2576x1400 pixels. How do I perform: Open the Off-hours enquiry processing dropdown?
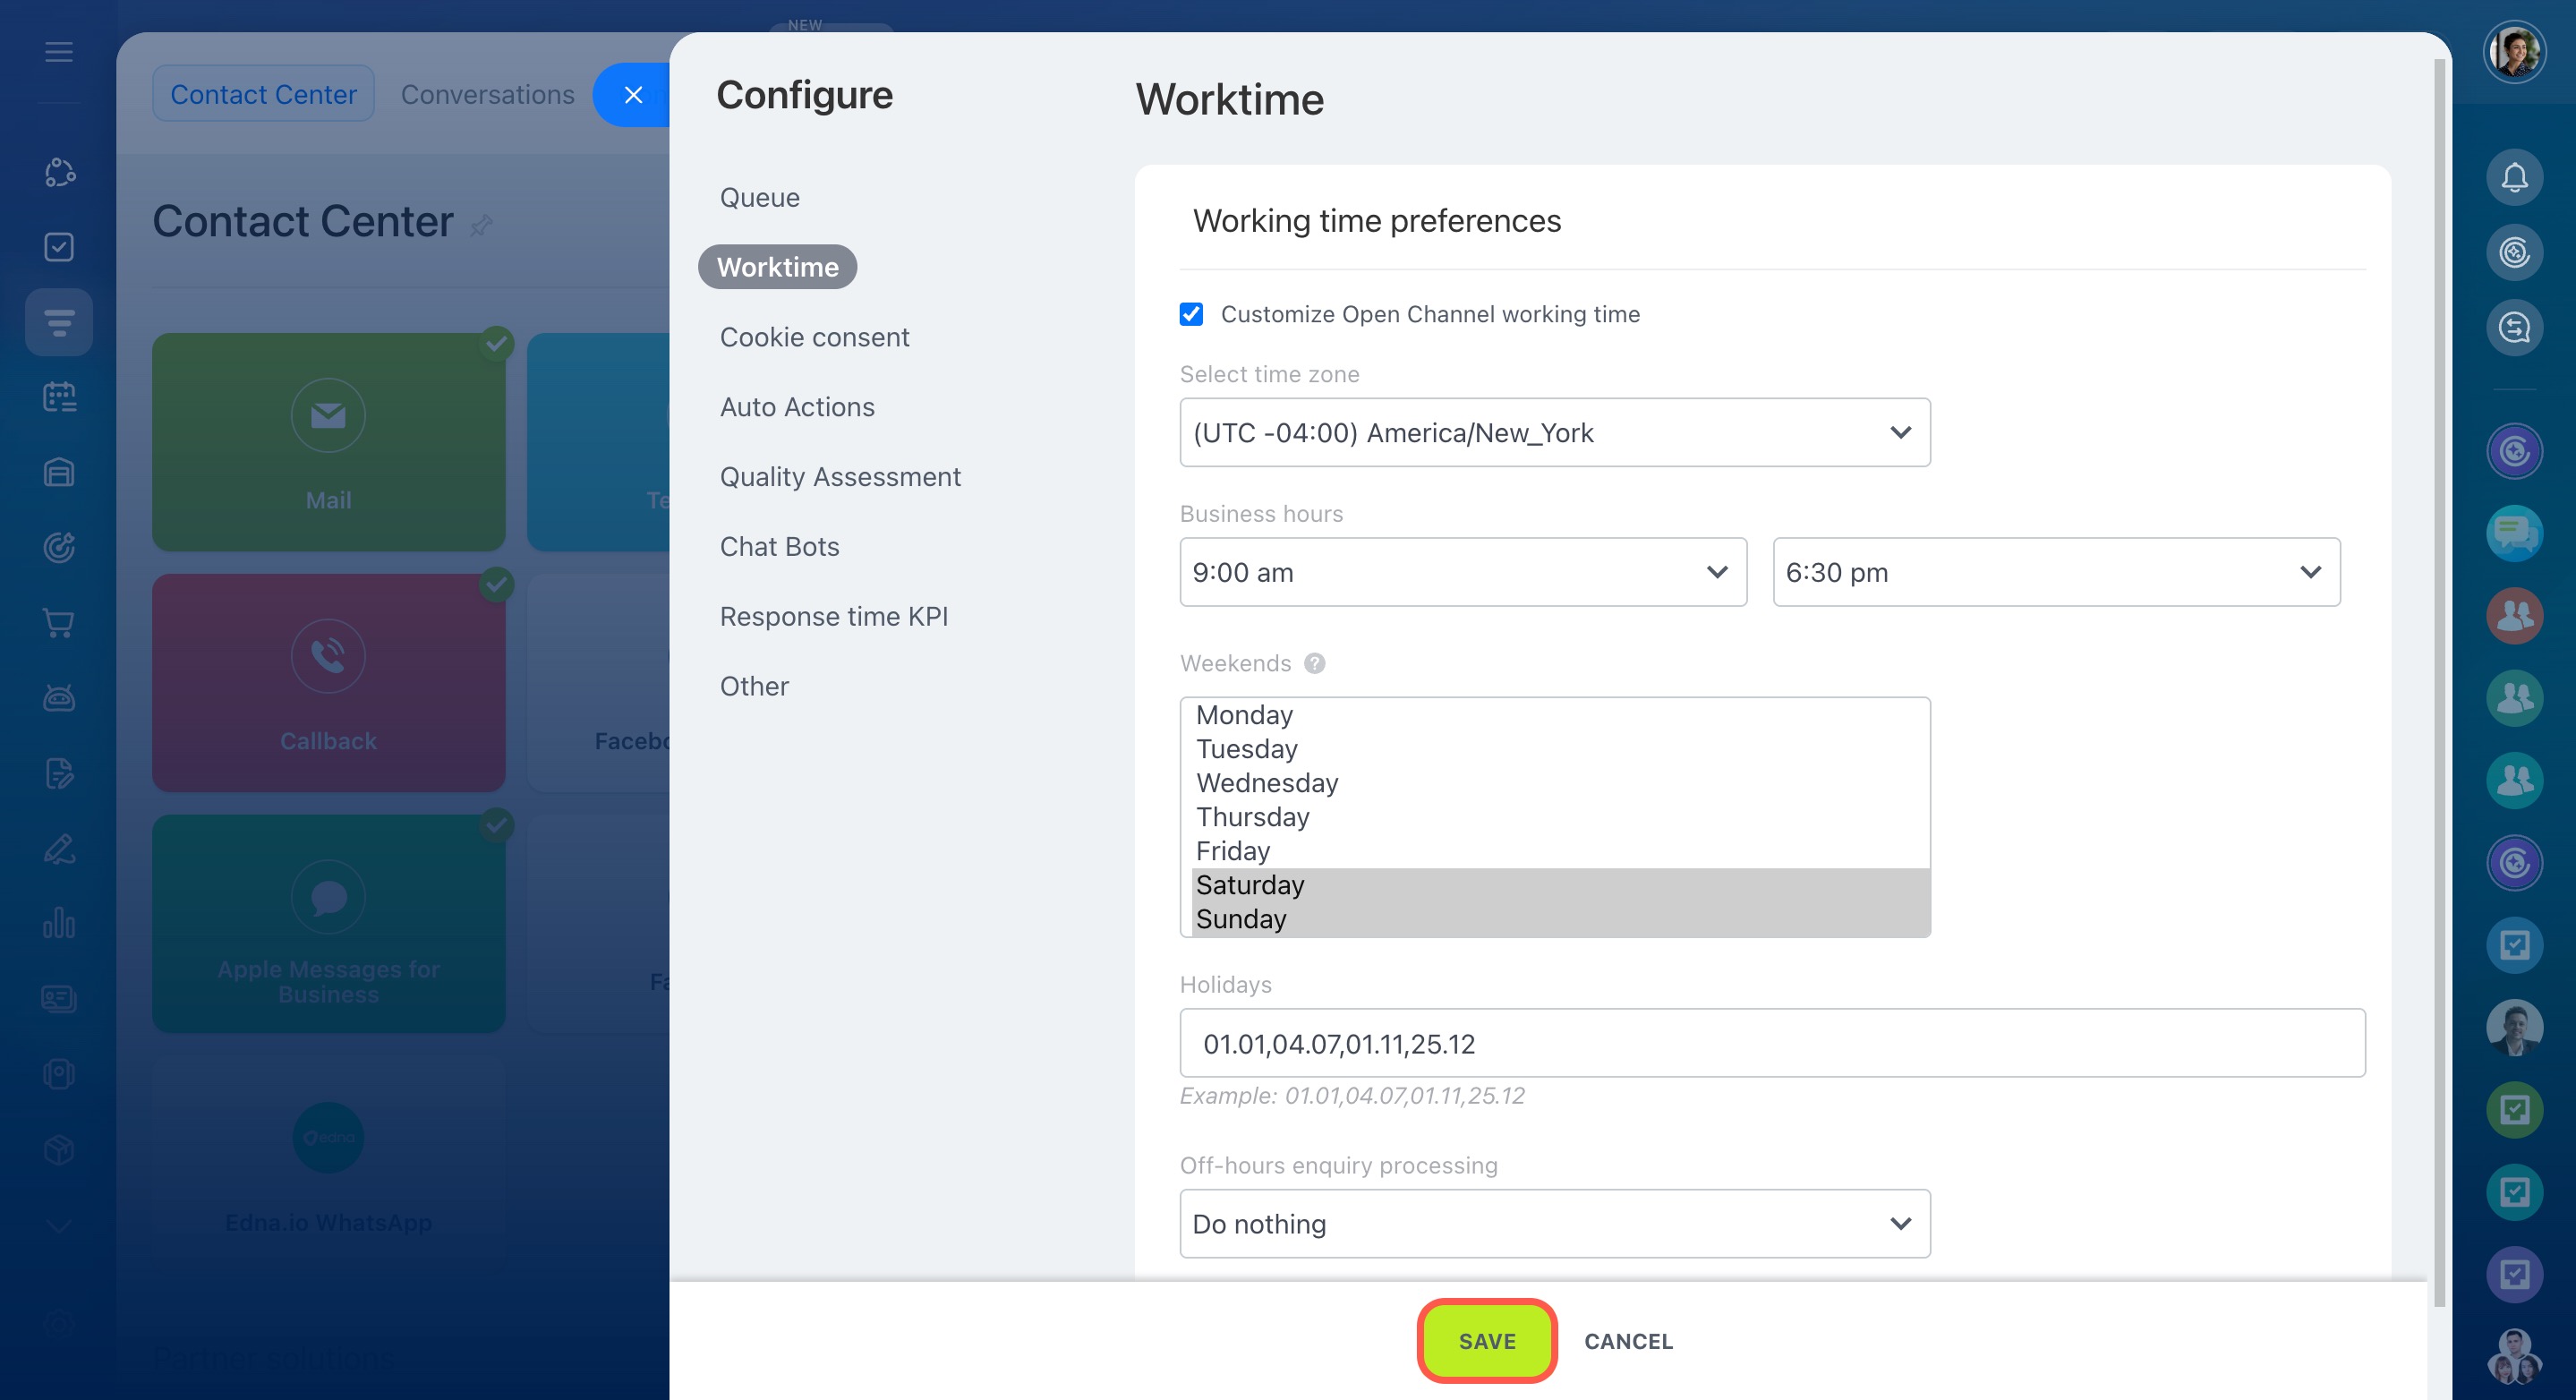pyautogui.click(x=1554, y=1223)
